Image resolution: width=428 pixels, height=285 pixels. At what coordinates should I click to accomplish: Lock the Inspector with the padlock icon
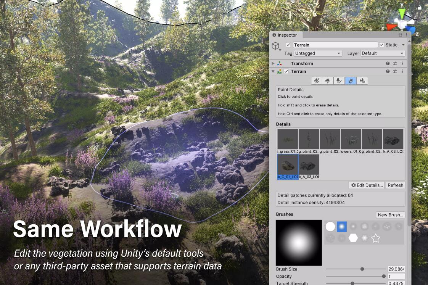[401, 35]
